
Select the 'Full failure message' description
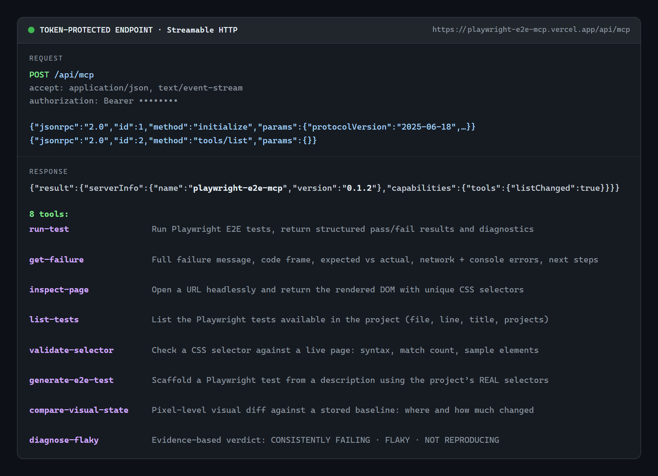coord(375,260)
